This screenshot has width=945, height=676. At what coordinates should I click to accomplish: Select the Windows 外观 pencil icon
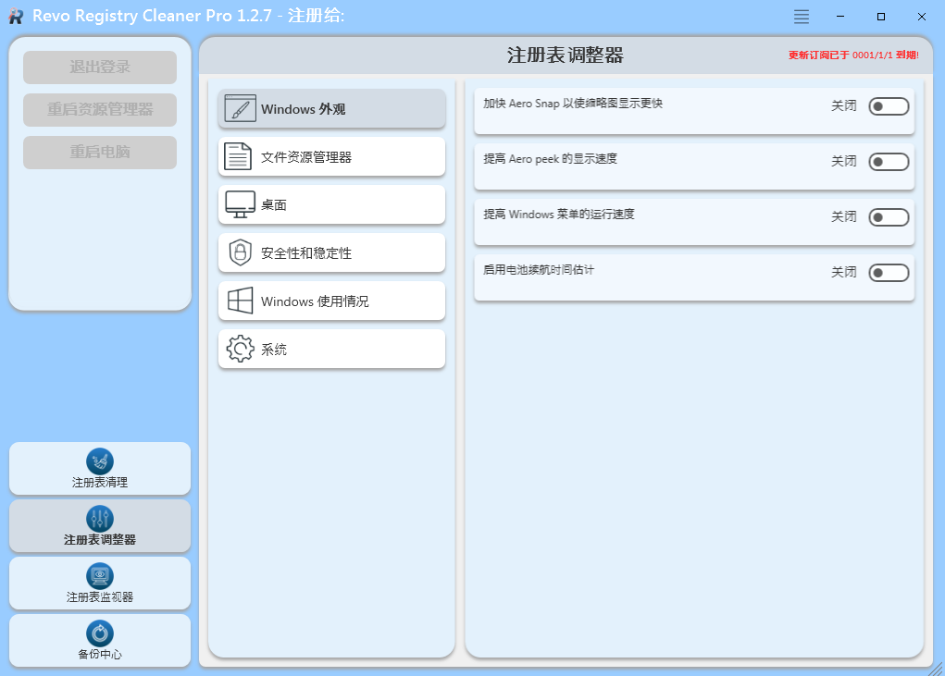[239, 108]
